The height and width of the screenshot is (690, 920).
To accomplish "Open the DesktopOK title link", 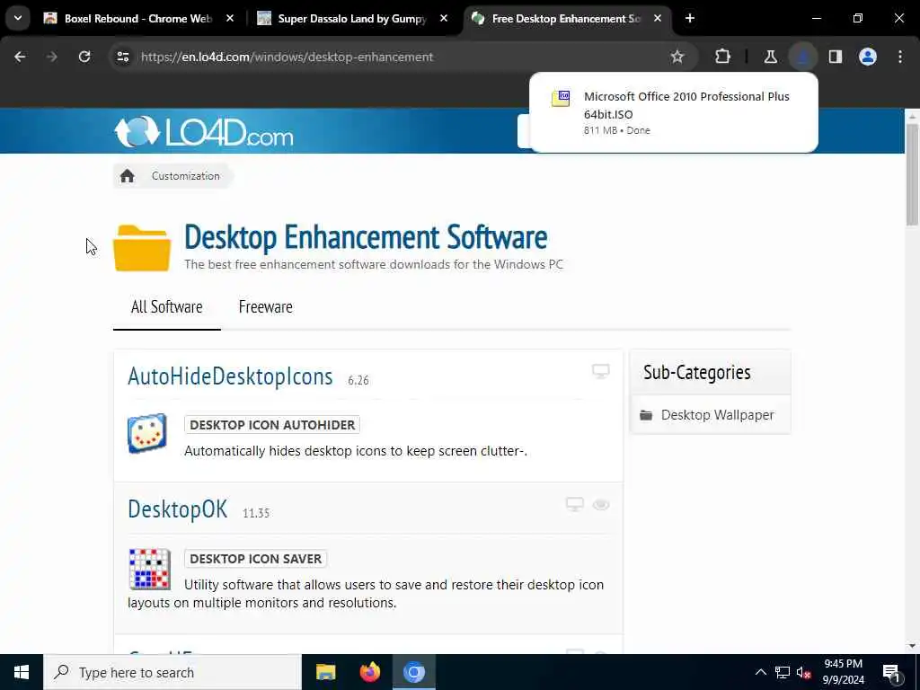I will click(177, 509).
